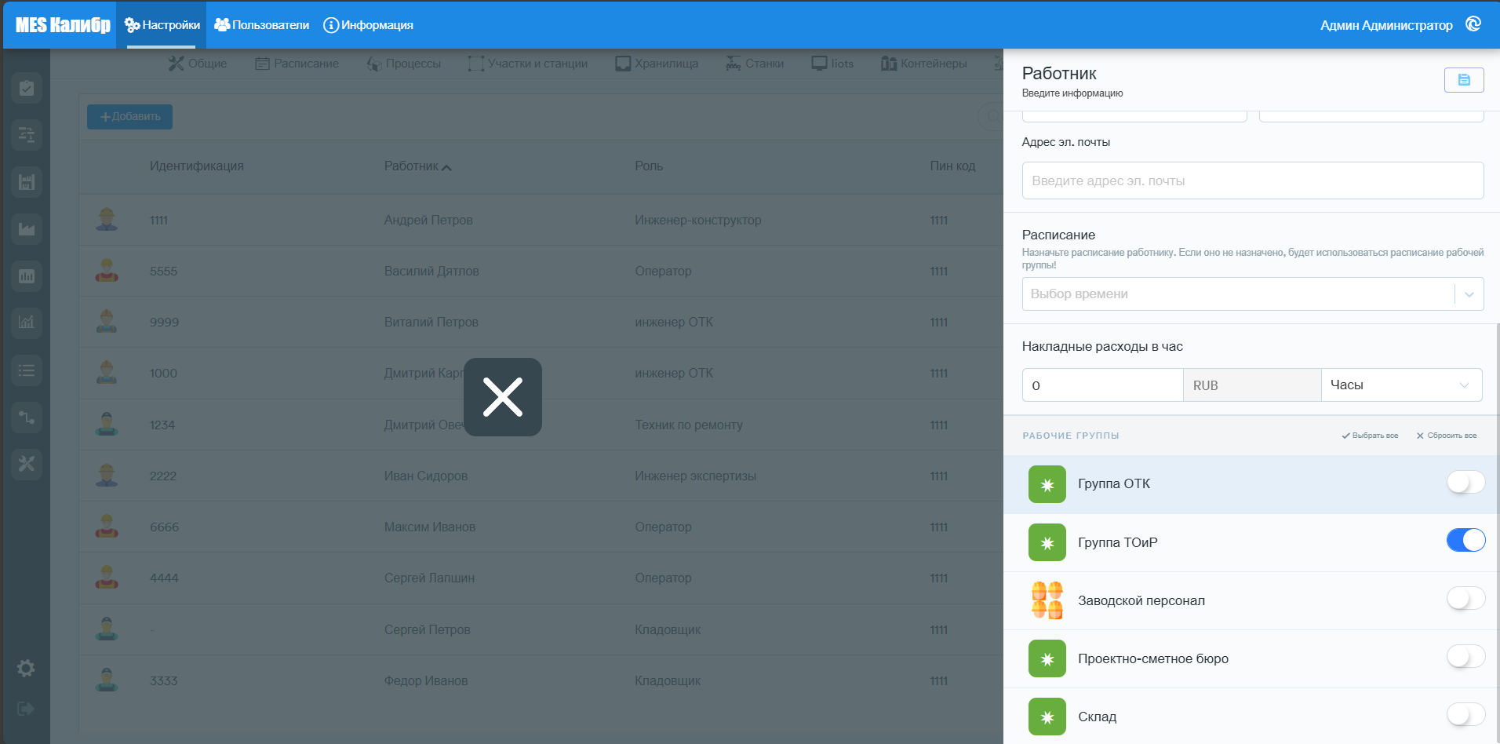Enable the Проектно-сметное бюро toggle
The height and width of the screenshot is (744, 1500).
pos(1465,656)
